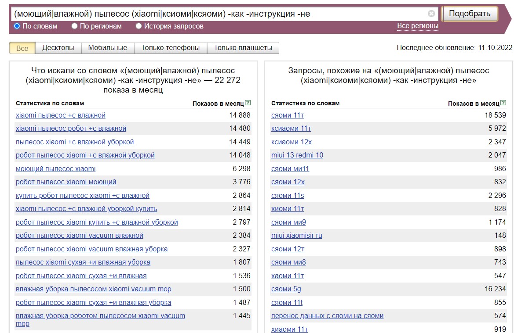Clear the search query with the X icon
The height and width of the screenshot is (333, 525).
(x=431, y=14)
